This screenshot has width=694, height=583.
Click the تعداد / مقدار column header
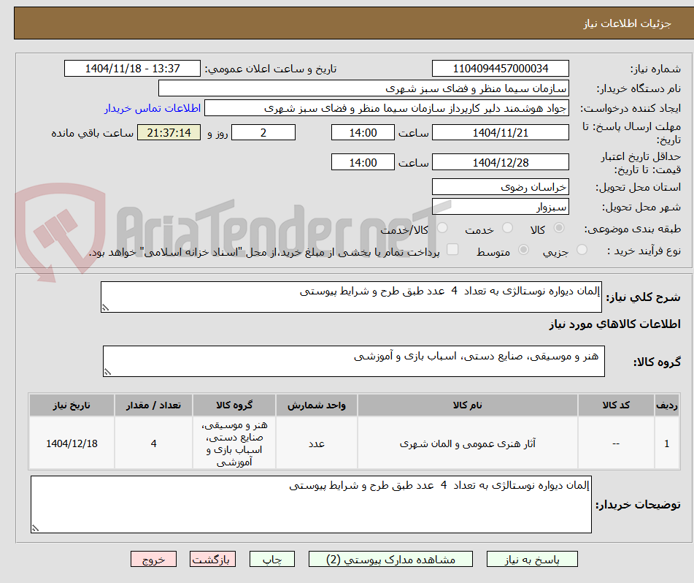coord(153,405)
